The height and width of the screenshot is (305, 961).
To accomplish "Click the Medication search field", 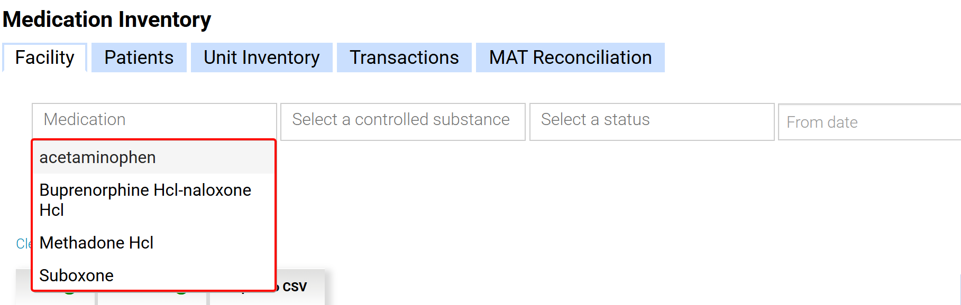I will coord(154,120).
